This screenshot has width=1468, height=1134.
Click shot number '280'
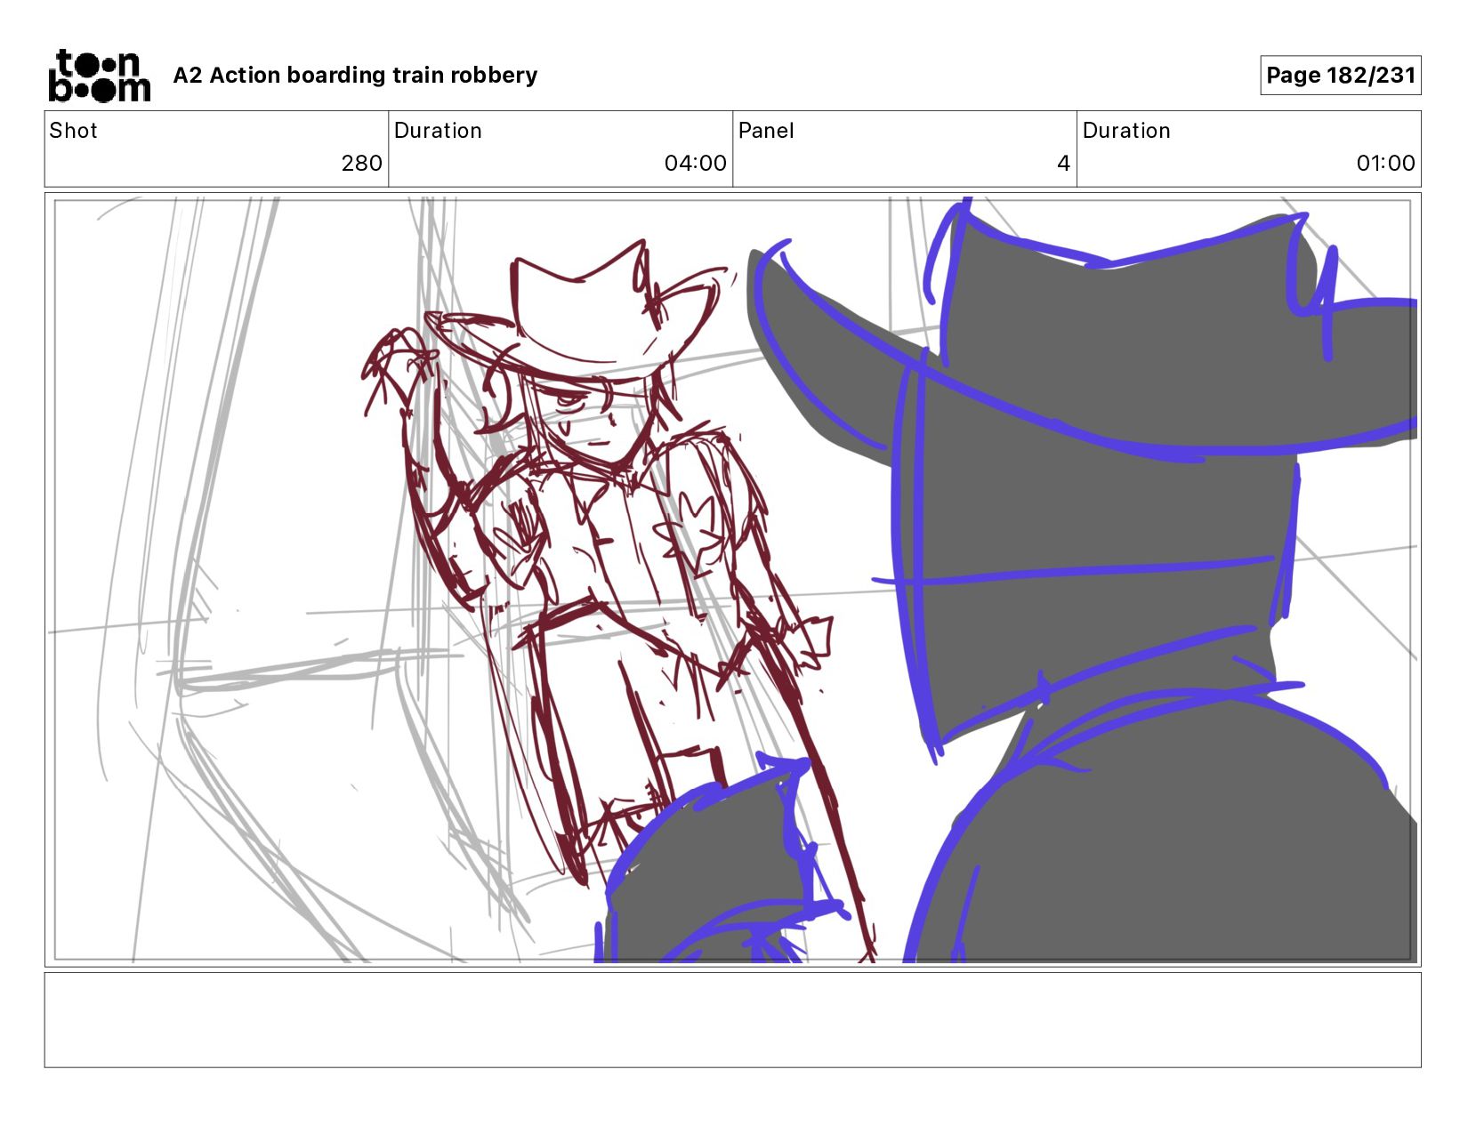pos(361,164)
